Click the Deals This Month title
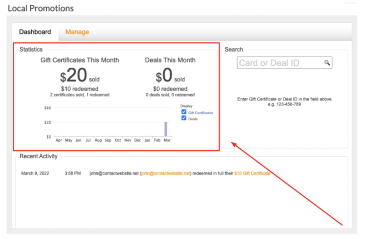The image size is (365, 239). (170, 60)
